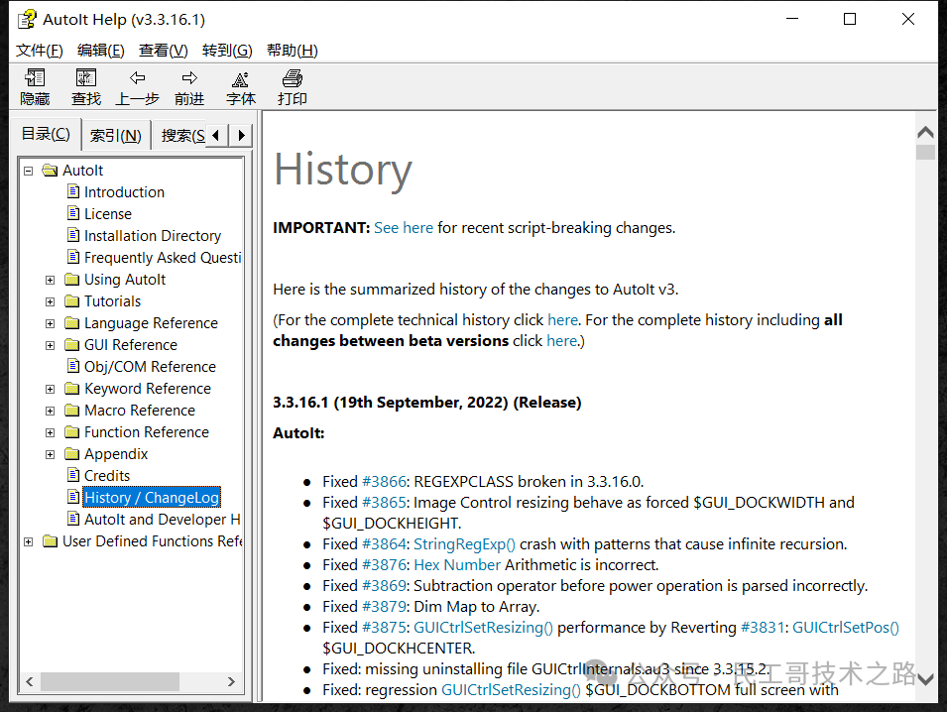Click the Tutorials folder icon
This screenshot has width=947, height=712.
point(71,300)
